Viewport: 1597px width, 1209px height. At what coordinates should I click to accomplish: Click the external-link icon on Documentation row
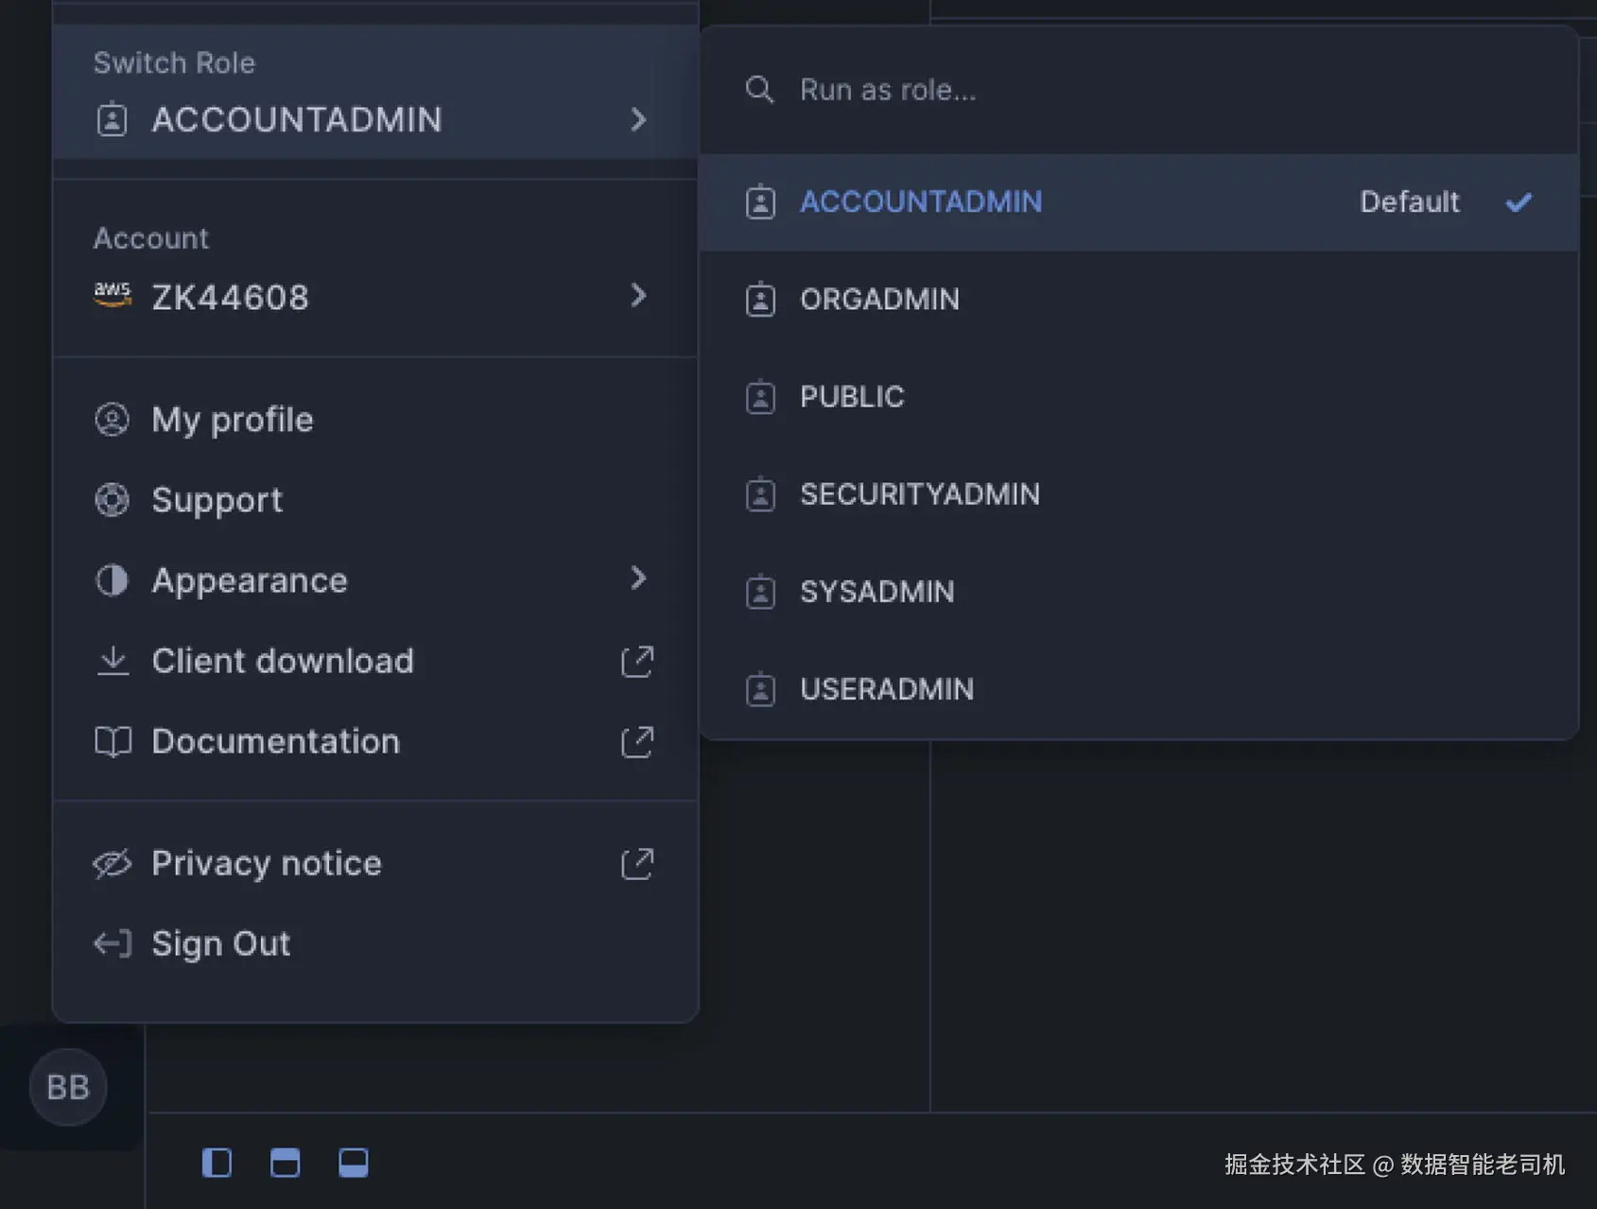click(637, 741)
